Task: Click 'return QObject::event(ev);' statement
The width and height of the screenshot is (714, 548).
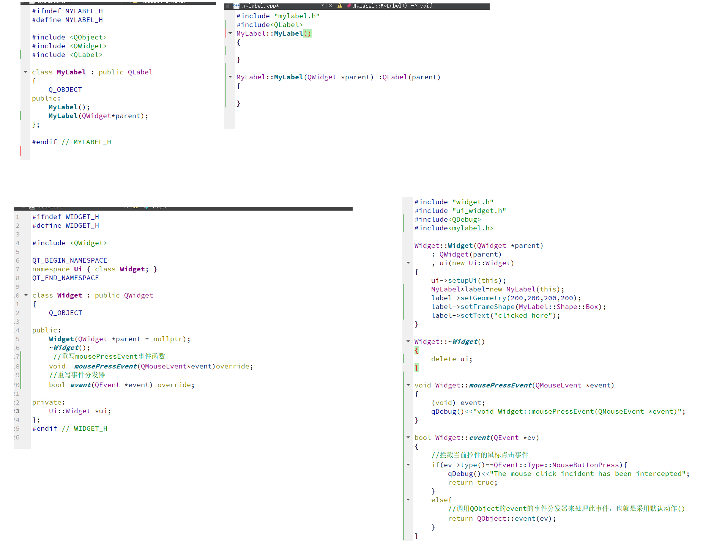Action: [502, 518]
